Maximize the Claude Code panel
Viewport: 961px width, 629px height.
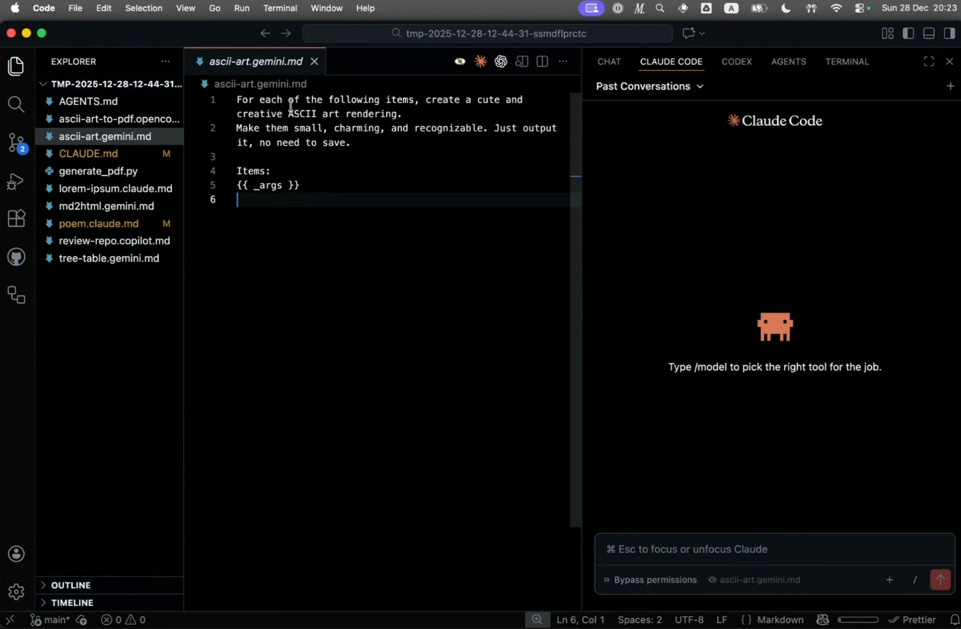[929, 61]
